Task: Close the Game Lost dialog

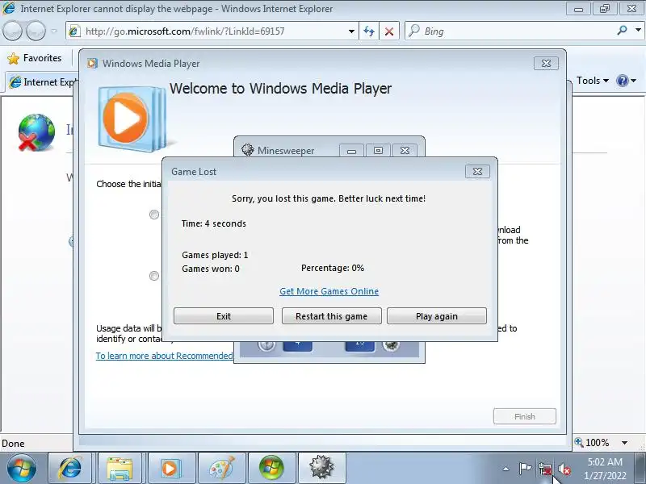Action: click(477, 171)
